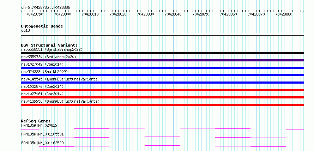This screenshot has height=151, width=314.
Task: Click the nsv4139956 red variant bar
Action: coord(162,105)
